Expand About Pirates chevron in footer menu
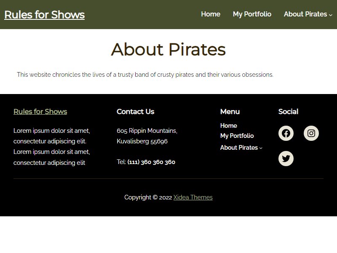 click(x=261, y=148)
